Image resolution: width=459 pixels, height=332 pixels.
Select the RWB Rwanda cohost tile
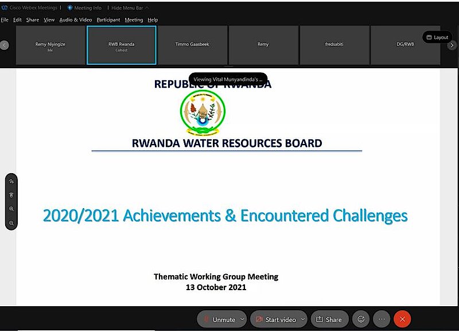pos(121,45)
